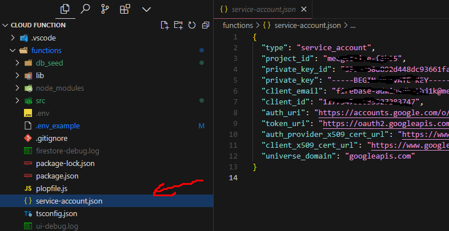Expand the db_seed folder
Image resolution: width=449 pixels, height=231 pixels.
pos(19,63)
